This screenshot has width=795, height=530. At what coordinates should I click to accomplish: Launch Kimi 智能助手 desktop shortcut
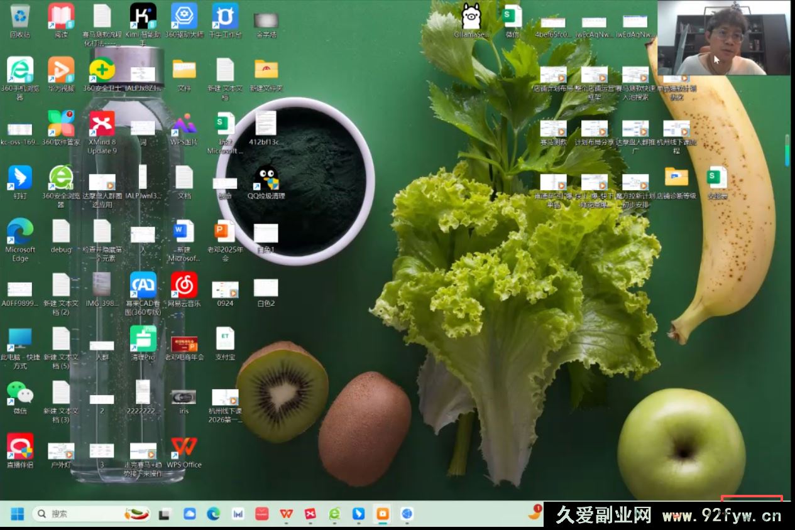(x=143, y=17)
